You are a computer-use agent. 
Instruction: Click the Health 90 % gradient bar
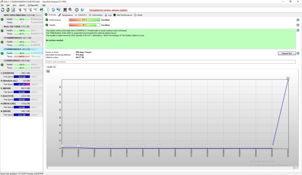[84, 25]
